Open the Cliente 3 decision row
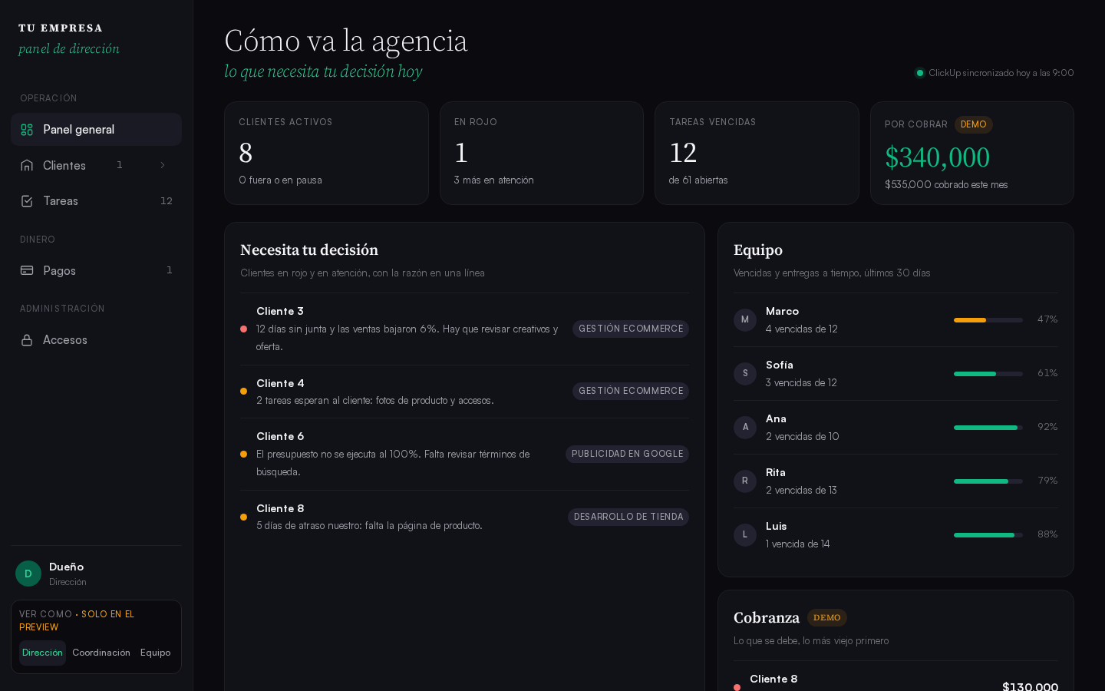The image size is (1105, 691). 464,329
